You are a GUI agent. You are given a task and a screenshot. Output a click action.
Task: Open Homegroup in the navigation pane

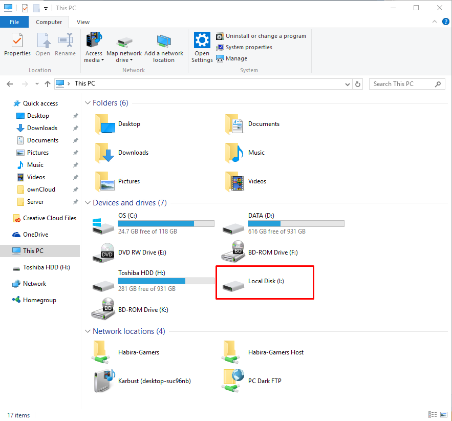pyautogui.click(x=34, y=300)
